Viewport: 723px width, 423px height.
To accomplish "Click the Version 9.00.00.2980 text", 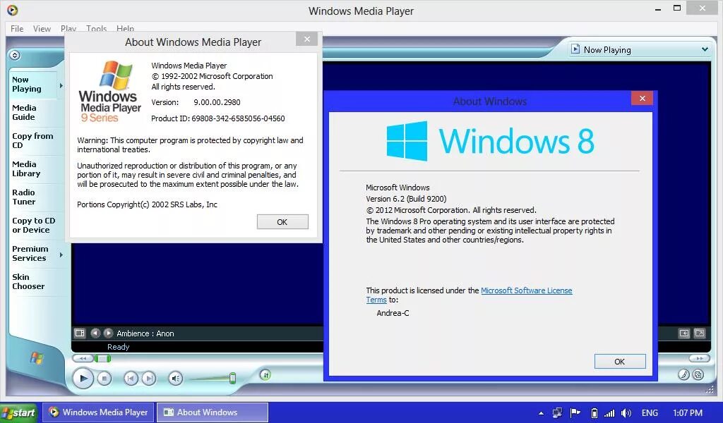I will (196, 102).
